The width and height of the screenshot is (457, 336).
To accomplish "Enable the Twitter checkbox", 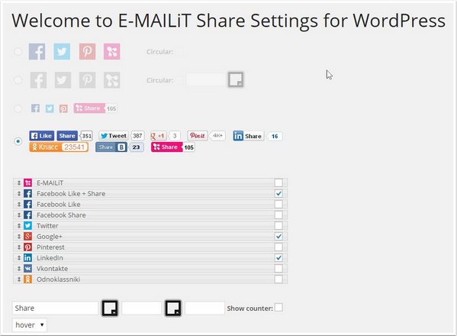I will click(x=278, y=225).
